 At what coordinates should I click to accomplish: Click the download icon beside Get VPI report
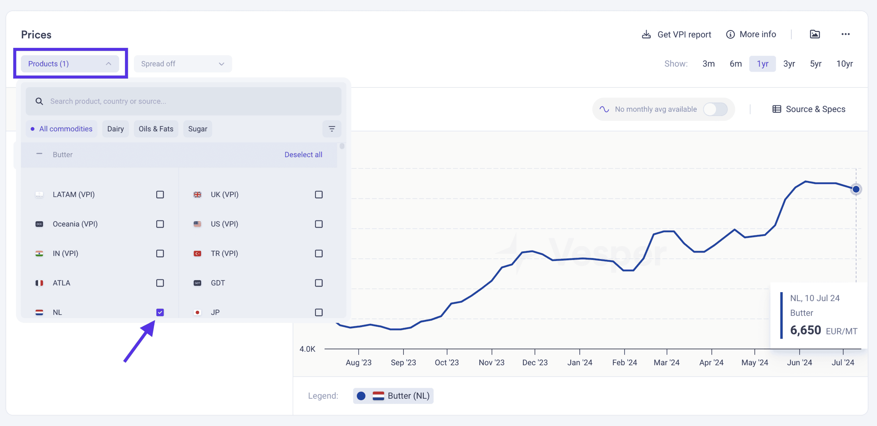[x=646, y=34]
